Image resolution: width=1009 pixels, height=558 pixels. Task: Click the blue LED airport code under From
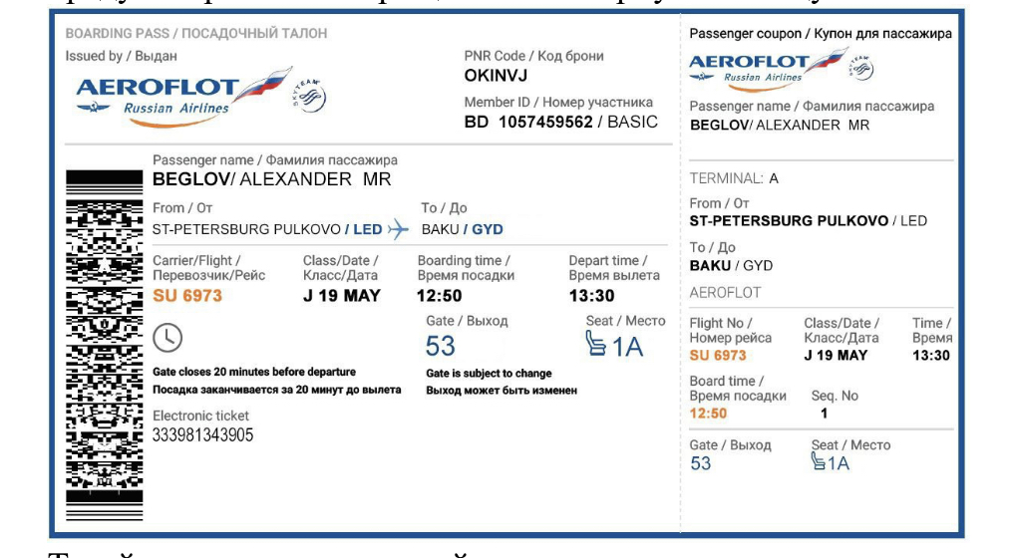367,229
